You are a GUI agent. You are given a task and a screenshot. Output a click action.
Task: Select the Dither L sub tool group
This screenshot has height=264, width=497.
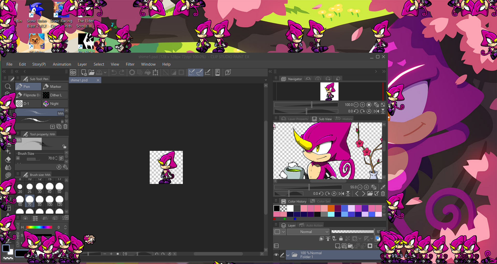(x=55, y=95)
